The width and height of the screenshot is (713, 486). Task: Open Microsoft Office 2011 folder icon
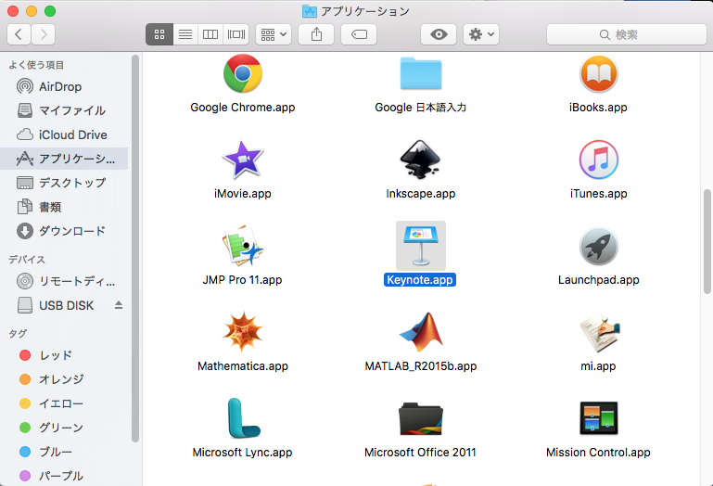coord(421,418)
